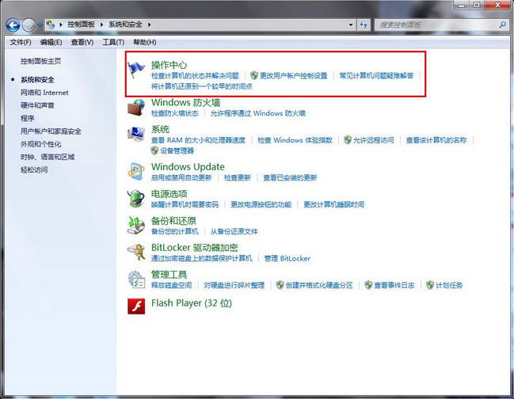Click 将计算机还原到一个较早的时间点 link
This screenshot has width=514, height=399.
202,86
